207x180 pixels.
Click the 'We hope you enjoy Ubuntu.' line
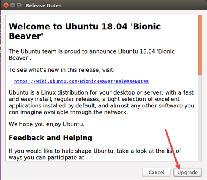(x=46, y=124)
